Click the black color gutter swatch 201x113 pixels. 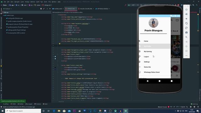55,67
